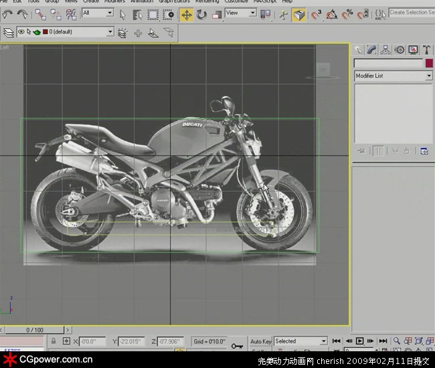Screen dimensions: 435x368
Task: Click Previous Frame button
Action: tap(349, 341)
